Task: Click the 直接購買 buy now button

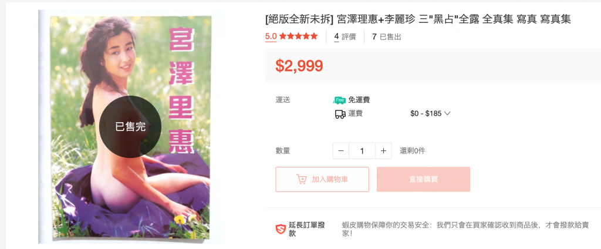Action: click(x=423, y=179)
